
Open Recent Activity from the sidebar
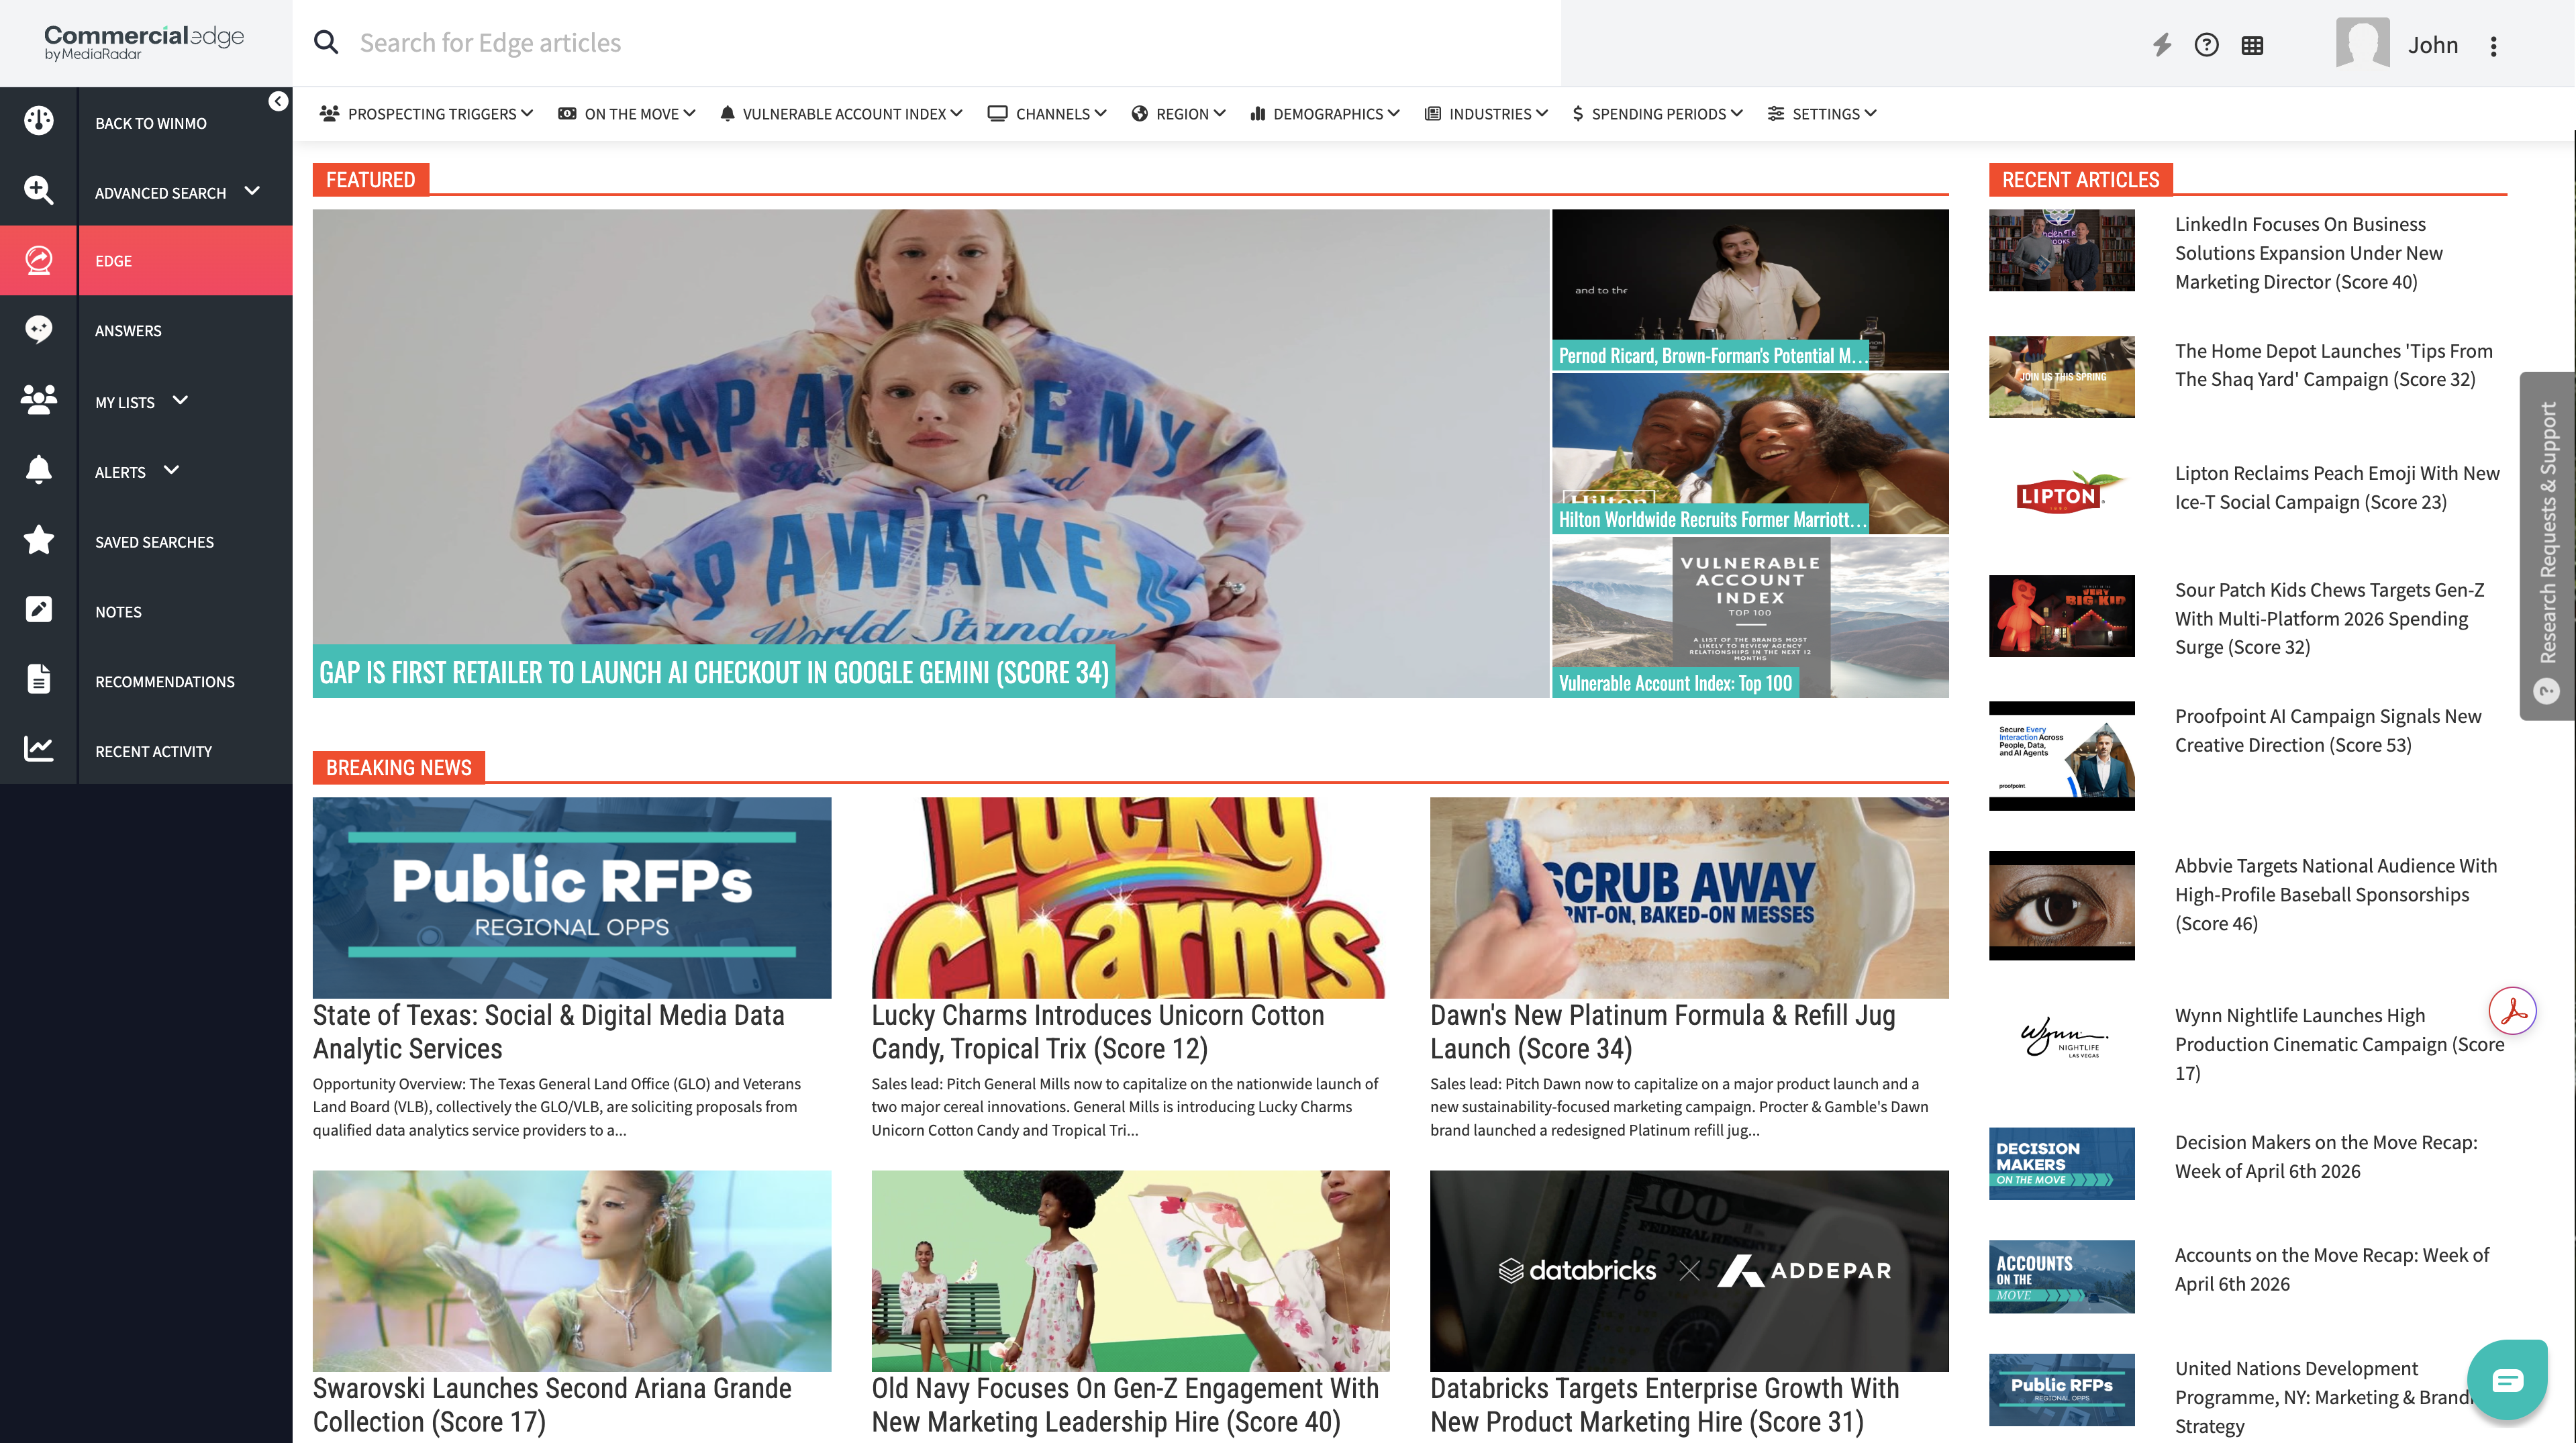coord(153,752)
